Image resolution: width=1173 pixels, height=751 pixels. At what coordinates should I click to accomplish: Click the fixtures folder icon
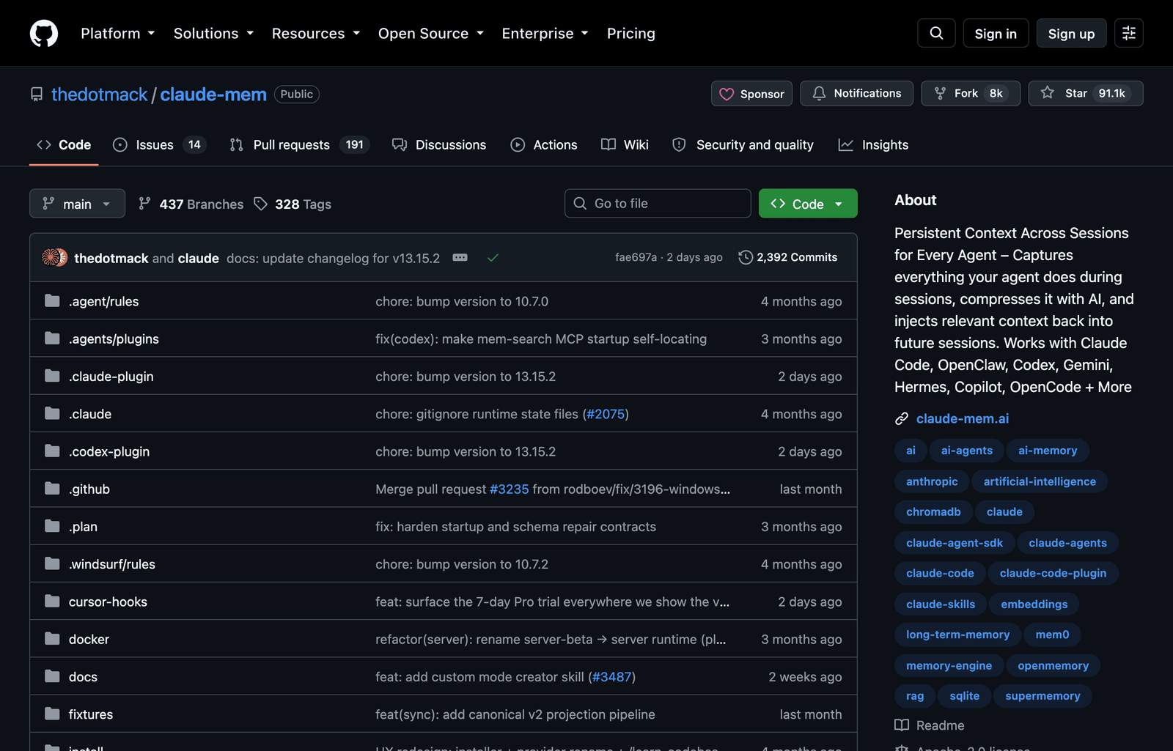pyautogui.click(x=52, y=714)
